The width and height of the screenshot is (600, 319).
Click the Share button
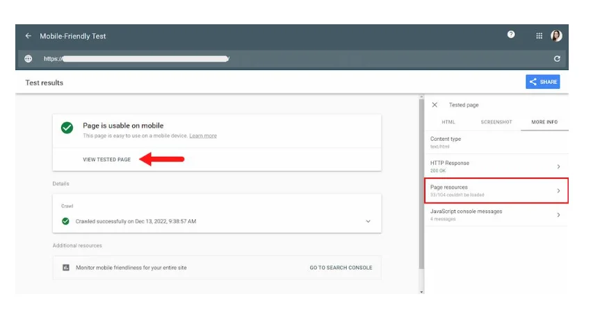tap(542, 82)
